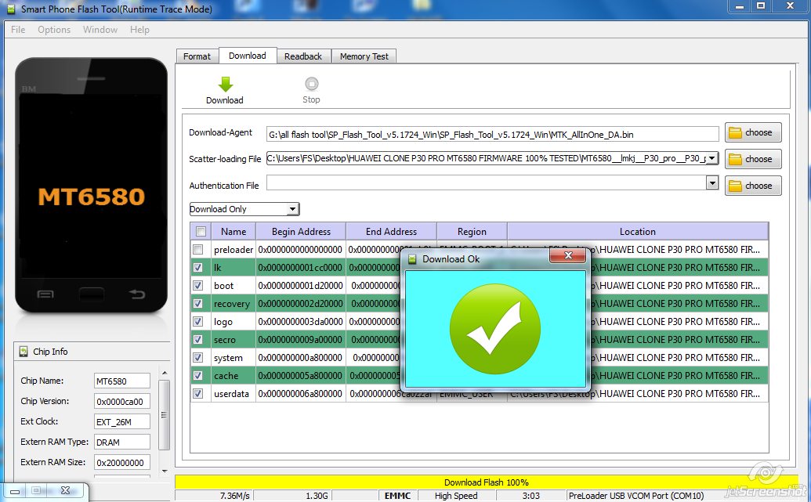The width and height of the screenshot is (811, 502).
Task: Uncheck the recovery partition checkbox
Action: 197,304
